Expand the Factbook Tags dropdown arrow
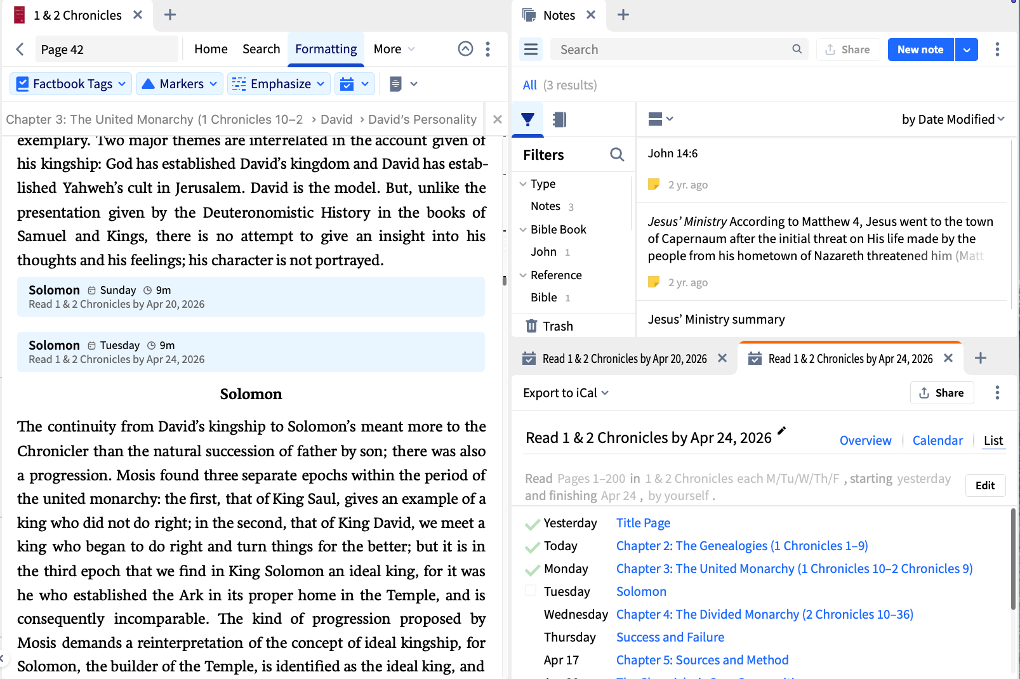 coord(122,84)
